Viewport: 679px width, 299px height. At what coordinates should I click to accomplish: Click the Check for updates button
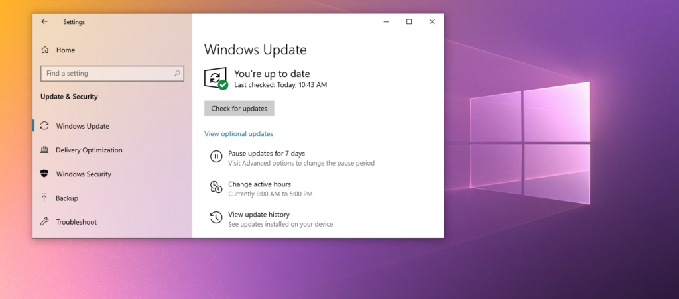click(239, 109)
